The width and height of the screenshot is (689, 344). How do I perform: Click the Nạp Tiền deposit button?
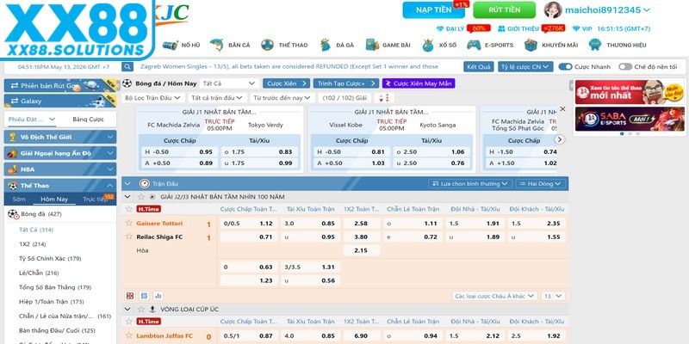coord(433,9)
